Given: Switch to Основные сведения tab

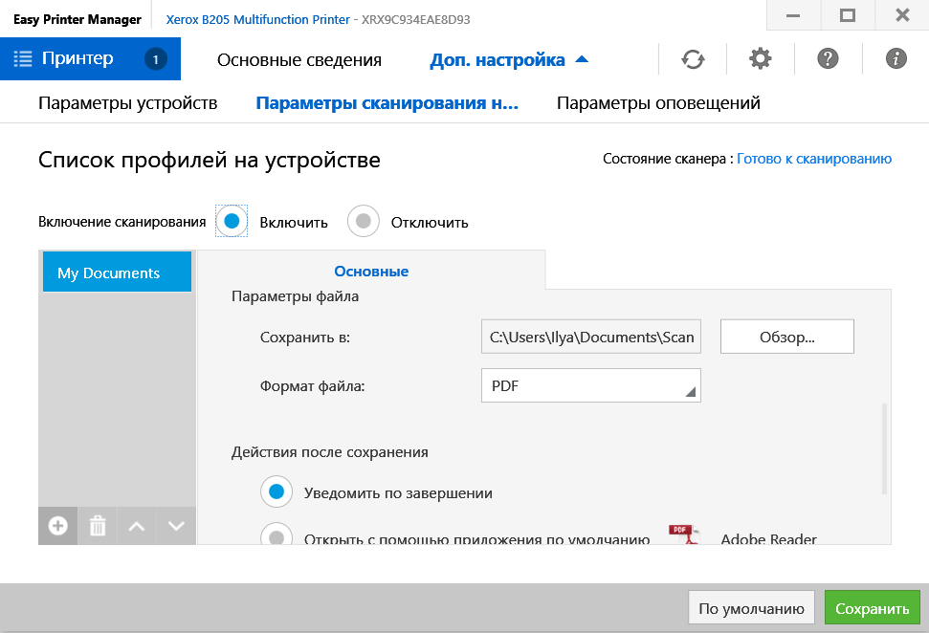Looking at the screenshot, I should pos(299,60).
